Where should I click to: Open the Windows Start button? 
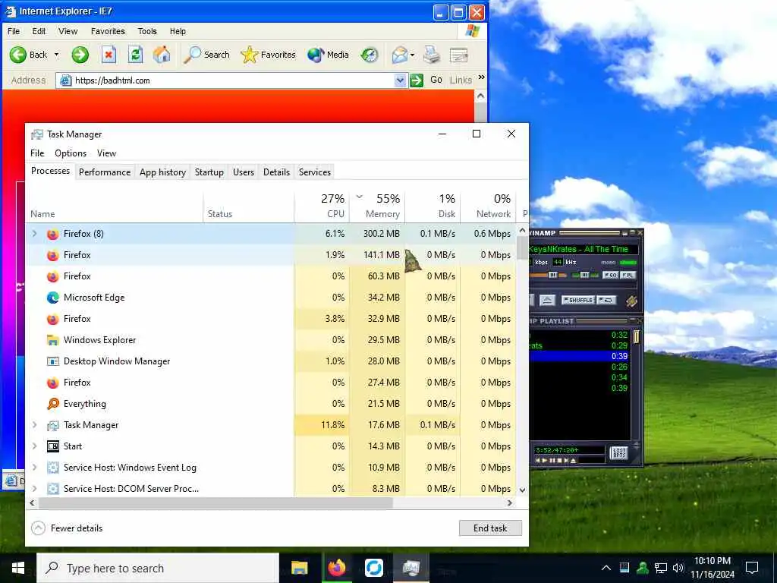pyautogui.click(x=18, y=568)
